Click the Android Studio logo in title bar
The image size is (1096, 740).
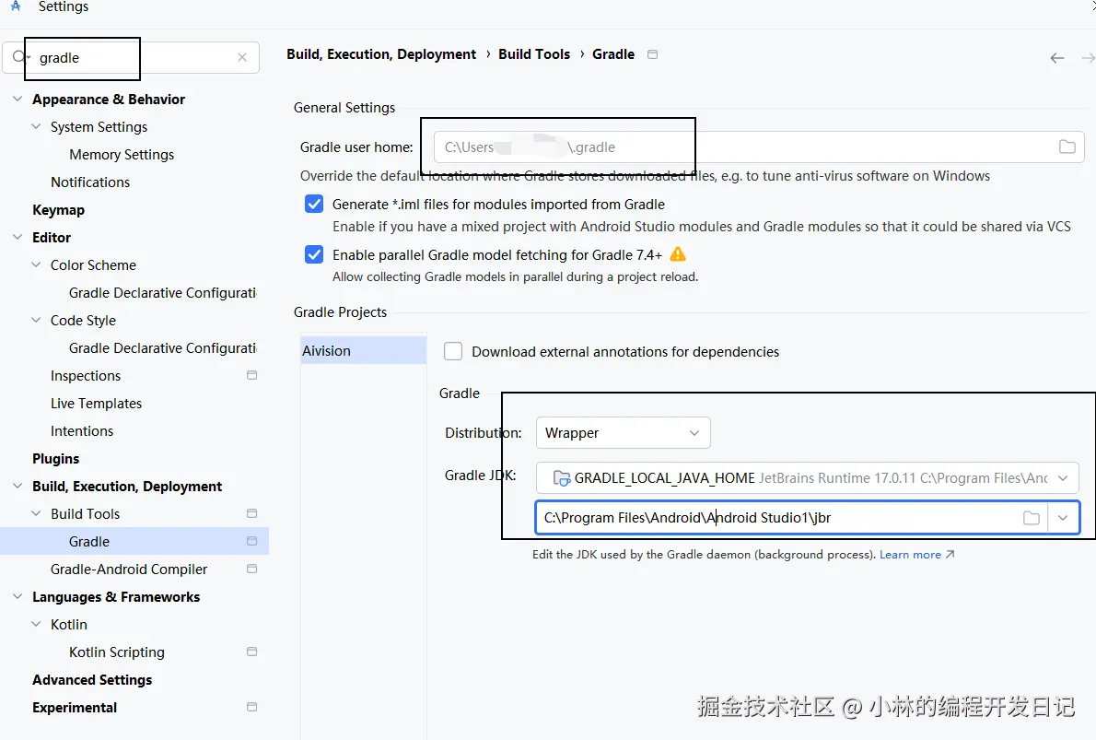(x=16, y=6)
